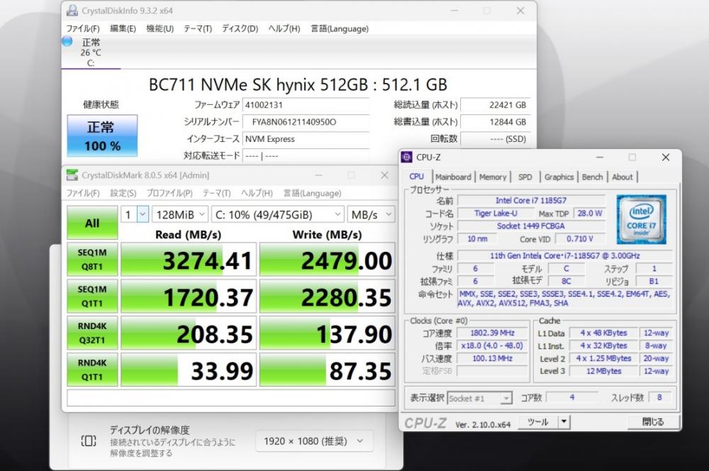Click the SEQ1M Q8T1 write result 2479.00
Image resolution: width=709 pixels, height=471 pixels.
328,259
